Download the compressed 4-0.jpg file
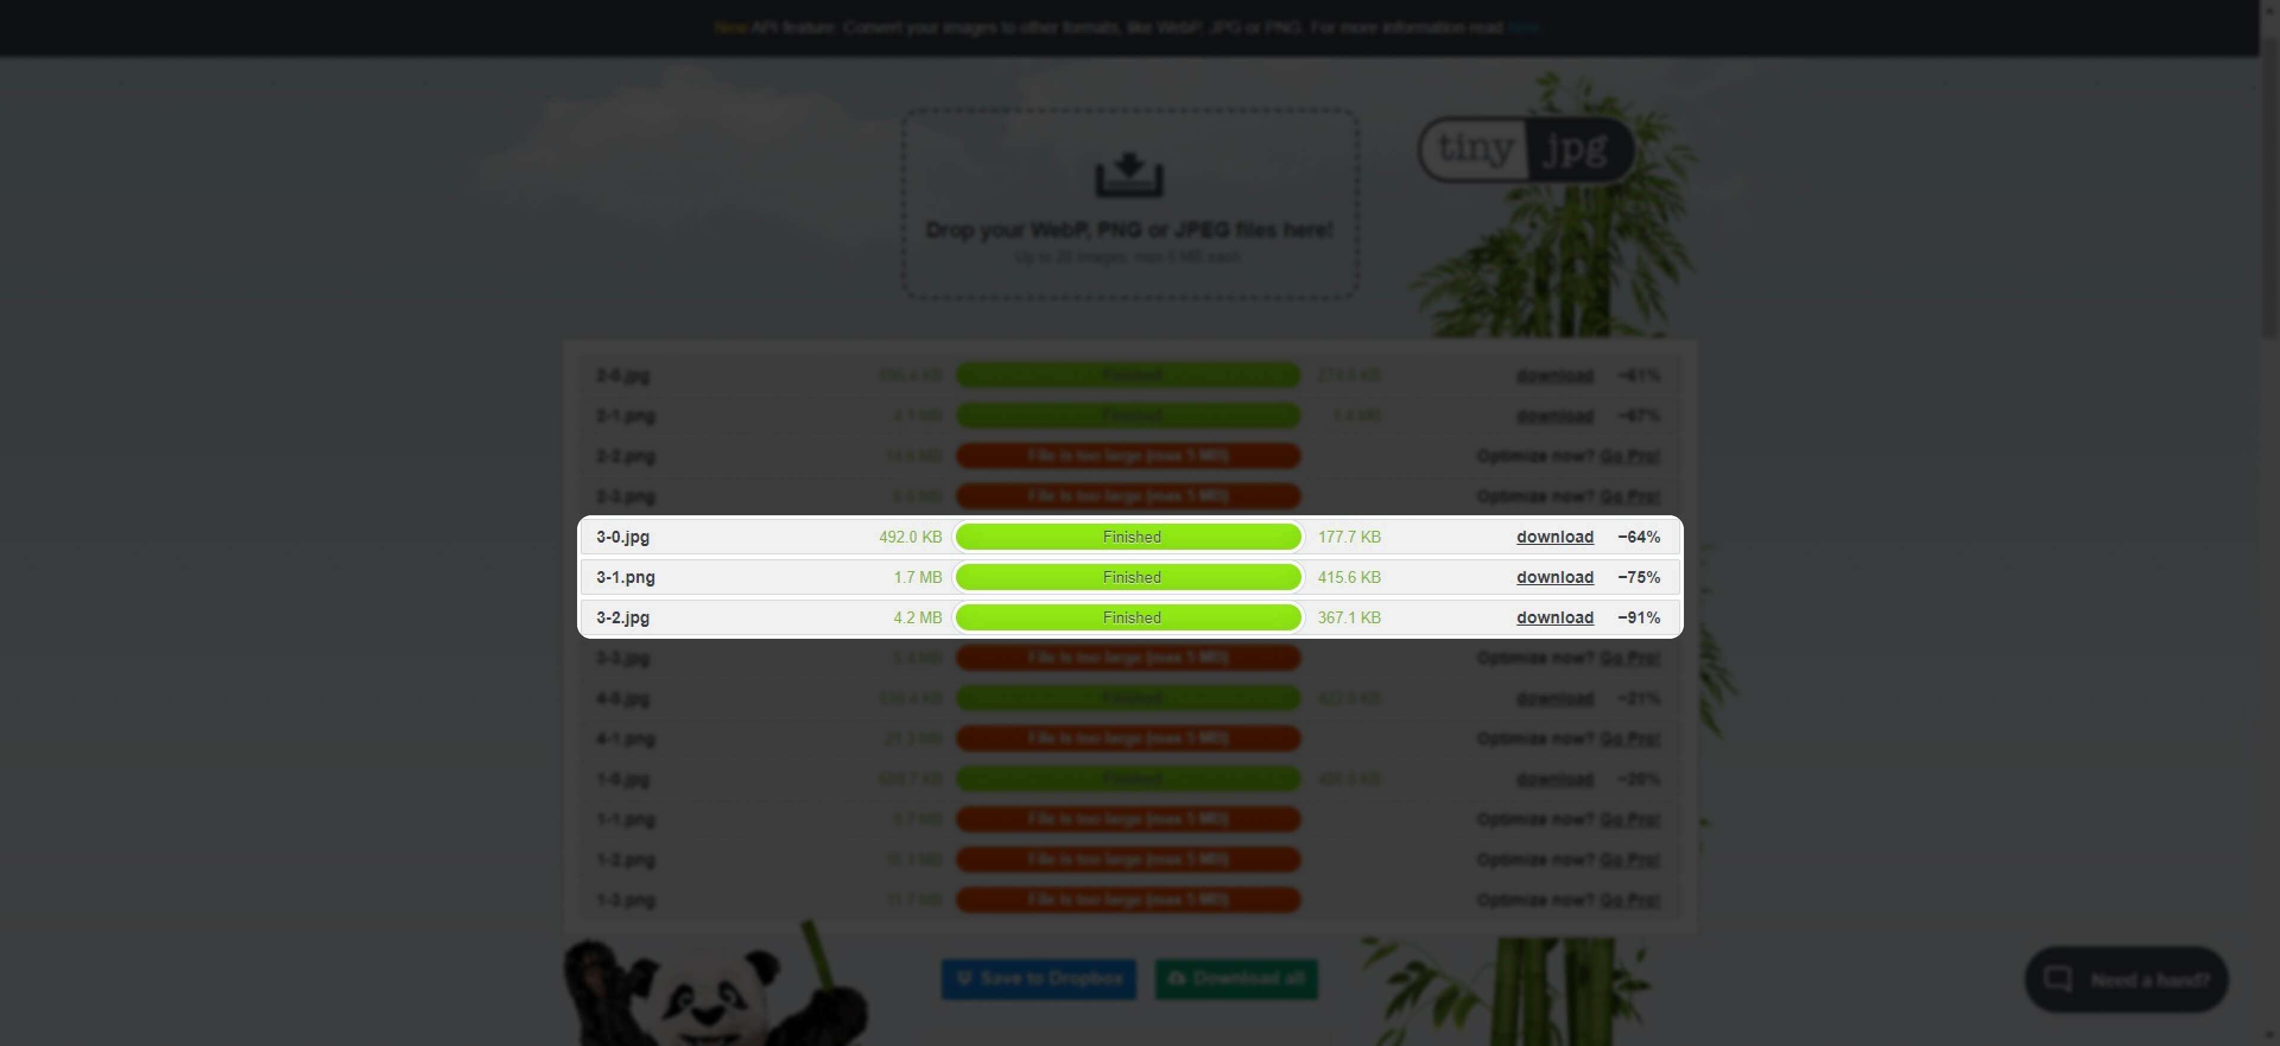The width and height of the screenshot is (2280, 1046). (x=1554, y=698)
